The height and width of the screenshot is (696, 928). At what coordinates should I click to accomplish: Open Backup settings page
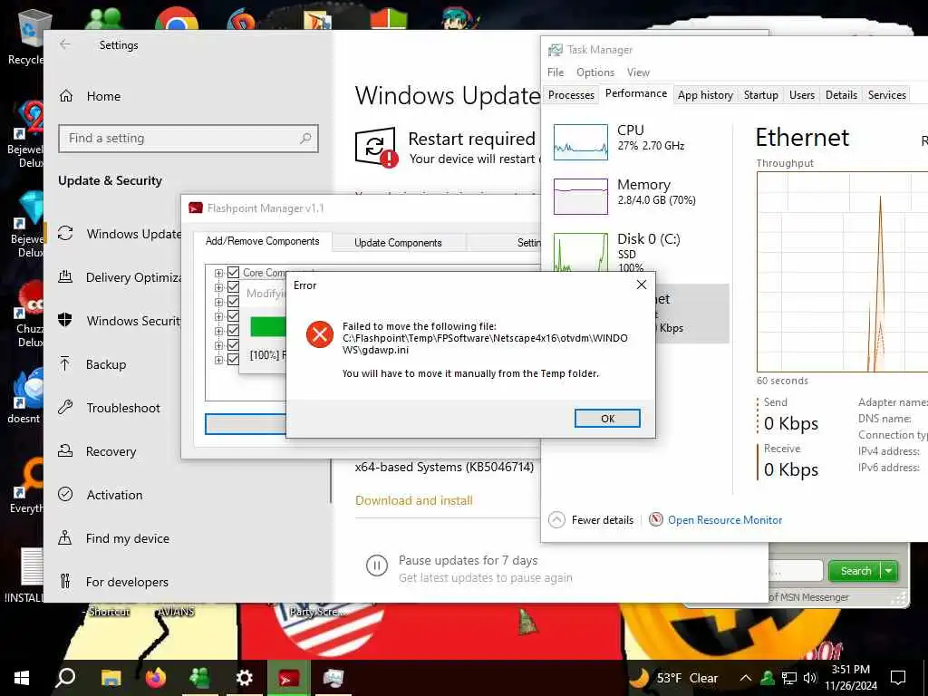[x=92, y=364]
